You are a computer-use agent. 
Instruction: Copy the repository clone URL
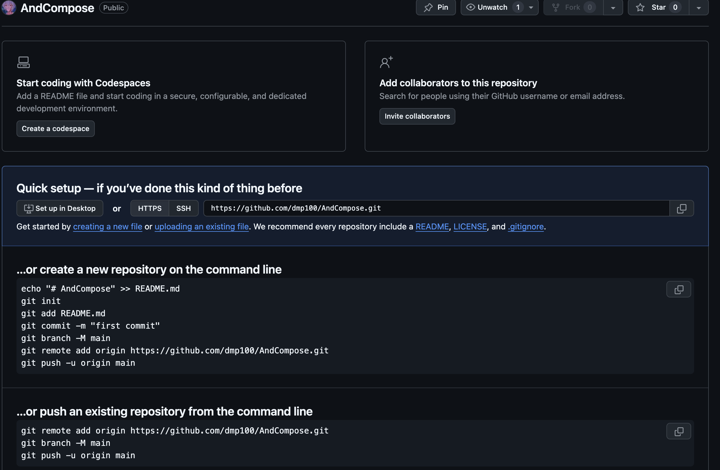(681, 208)
